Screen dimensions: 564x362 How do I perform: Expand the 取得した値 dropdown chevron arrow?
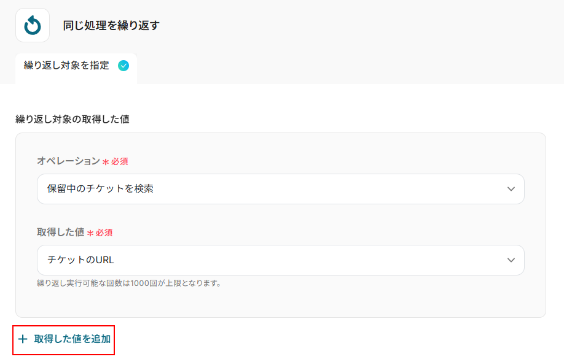[x=511, y=260]
